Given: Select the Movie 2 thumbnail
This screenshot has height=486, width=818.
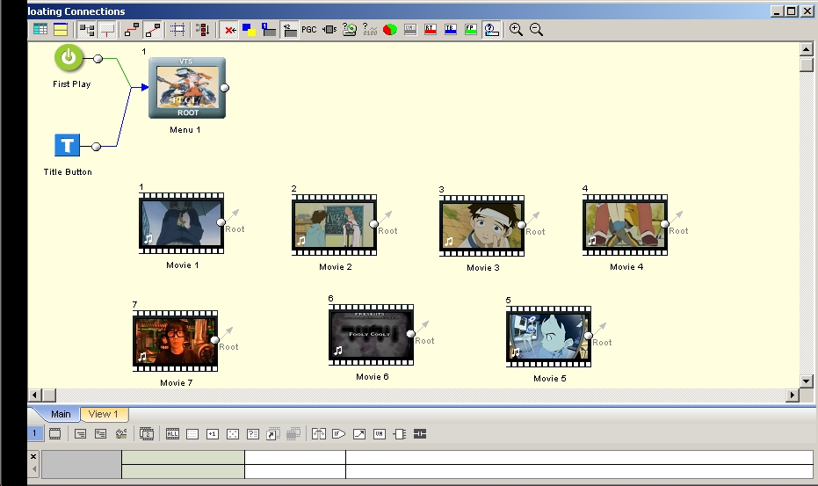Looking at the screenshot, I should 335,225.
